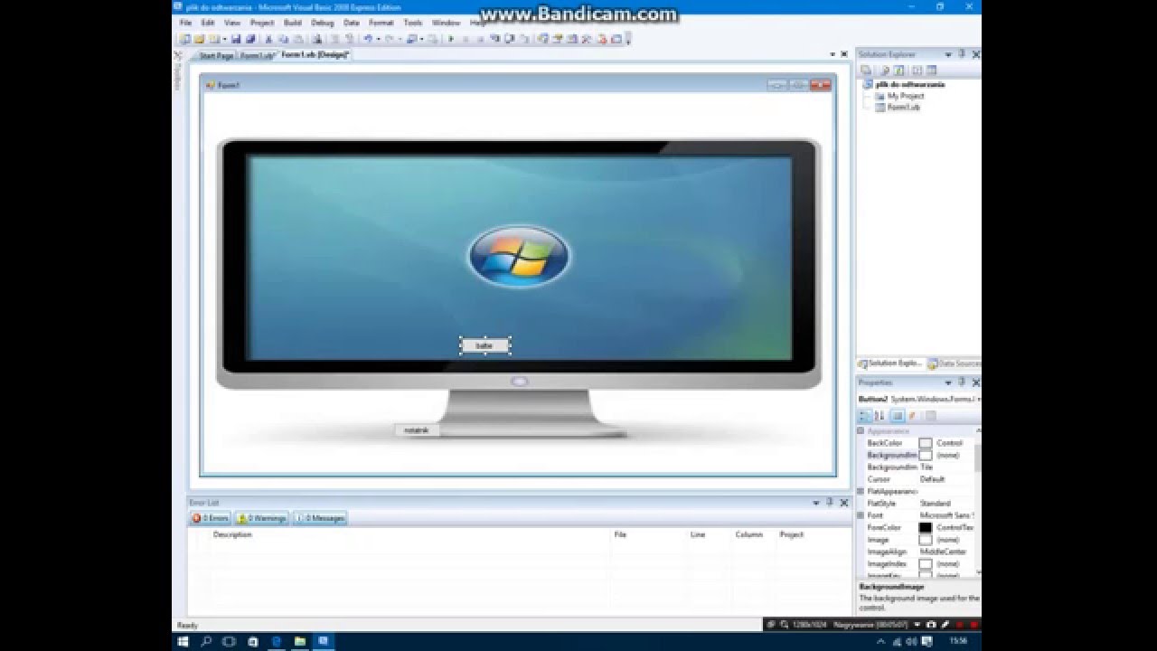Screen dimensions: 1157x651
Task: Open the Properties window position dropdown
Action: pos(948,382)
